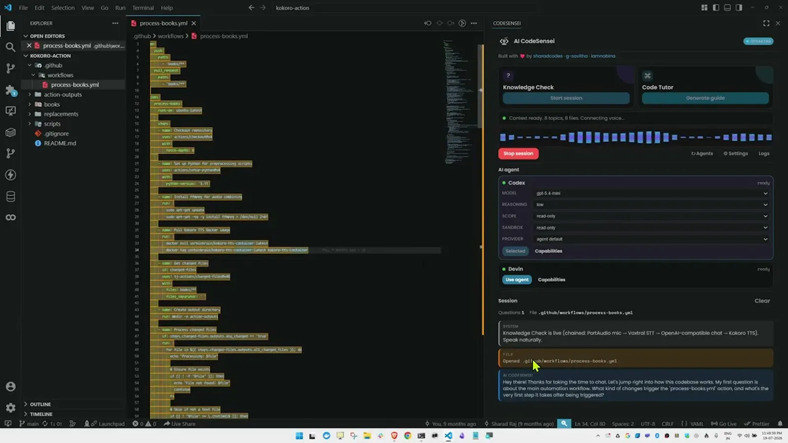Open the File menu
788x443 pixels.
tap(23, 8)
